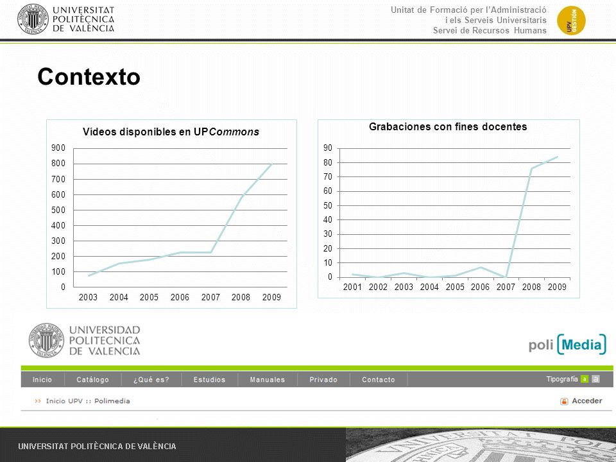Click the Acceder login link
This screenshot has width=616, height=462.
click(587, 400)
